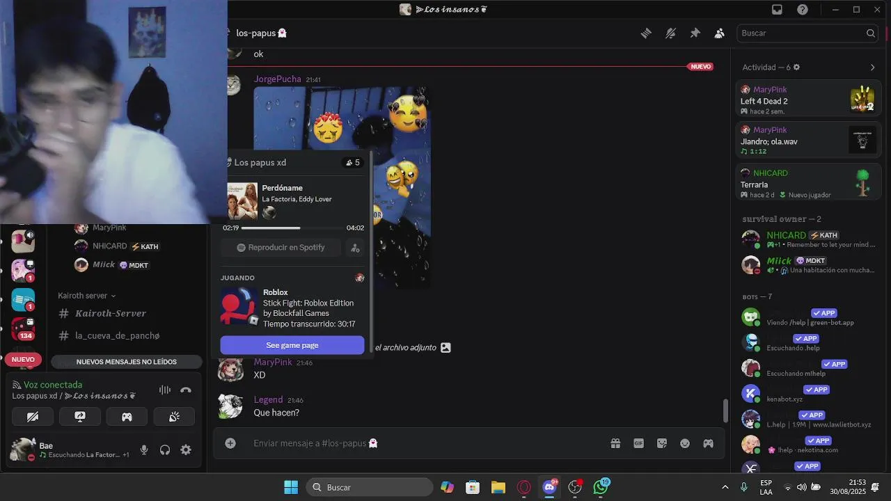Open the Discord inbox icon

pos(777,9)
